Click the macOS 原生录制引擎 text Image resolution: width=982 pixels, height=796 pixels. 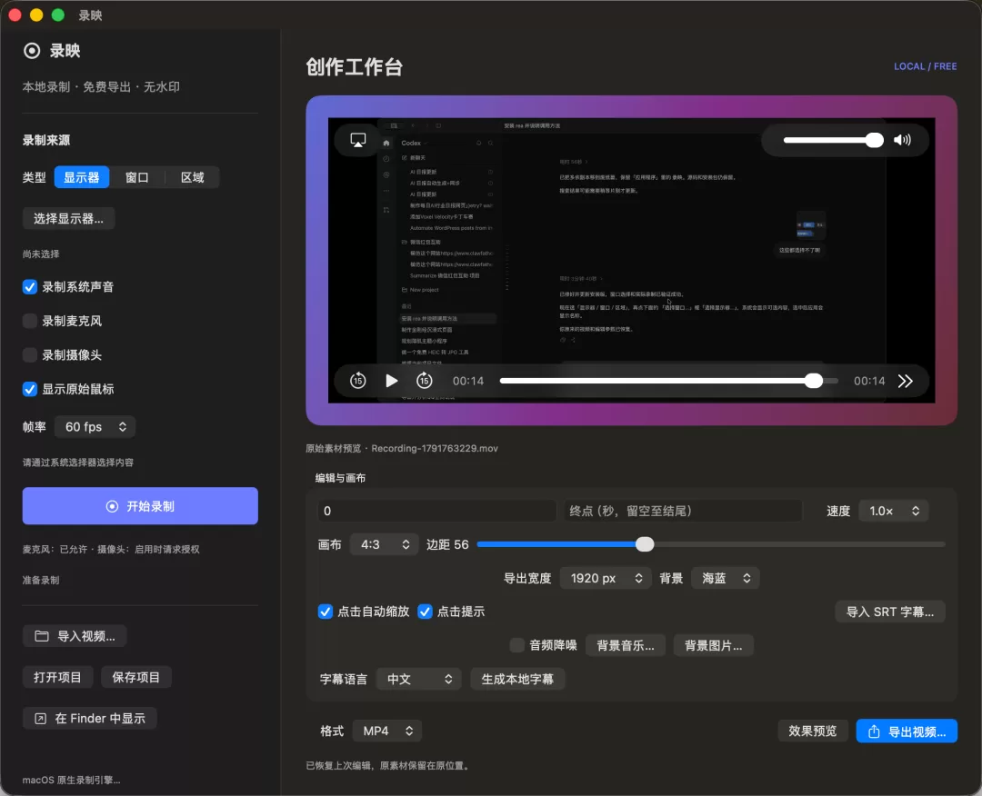coord(72,780)
